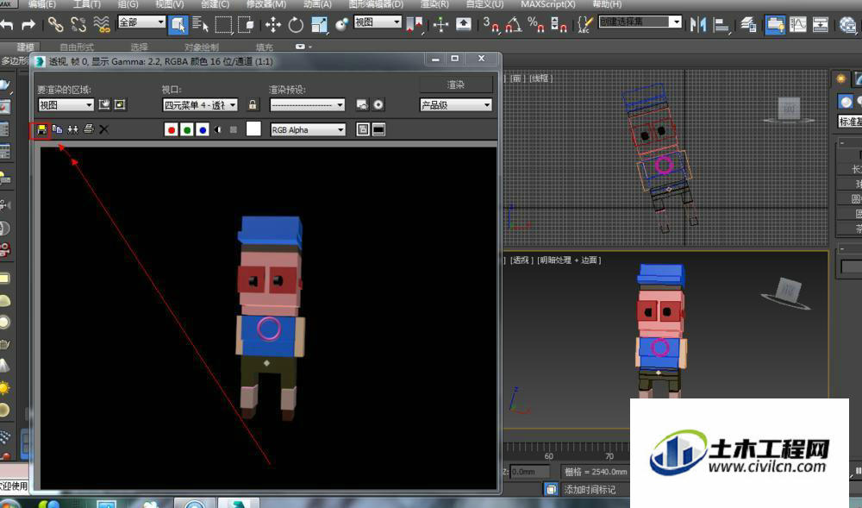Viewport: 862px width, 508px height.
Task: Open the environment and effects dialog icon
Action: tap(378, 104)
